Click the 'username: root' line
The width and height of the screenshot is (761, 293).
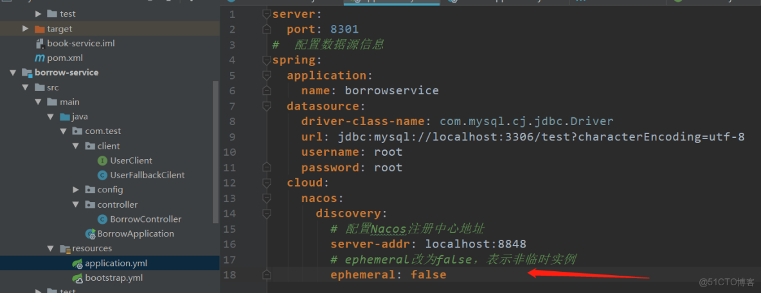click(352, 152)
